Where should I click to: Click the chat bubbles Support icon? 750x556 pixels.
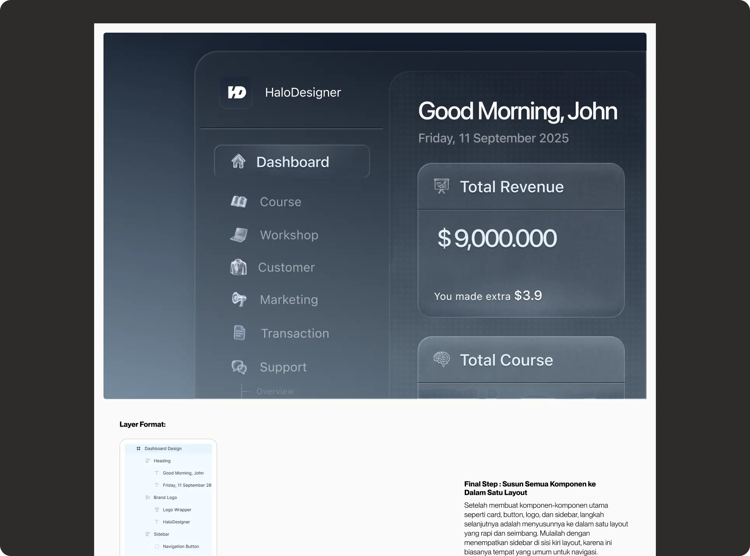point(239,367)
